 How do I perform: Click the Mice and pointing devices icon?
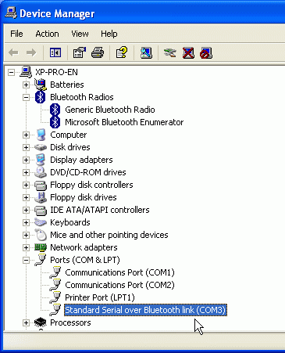coord(41,235)
